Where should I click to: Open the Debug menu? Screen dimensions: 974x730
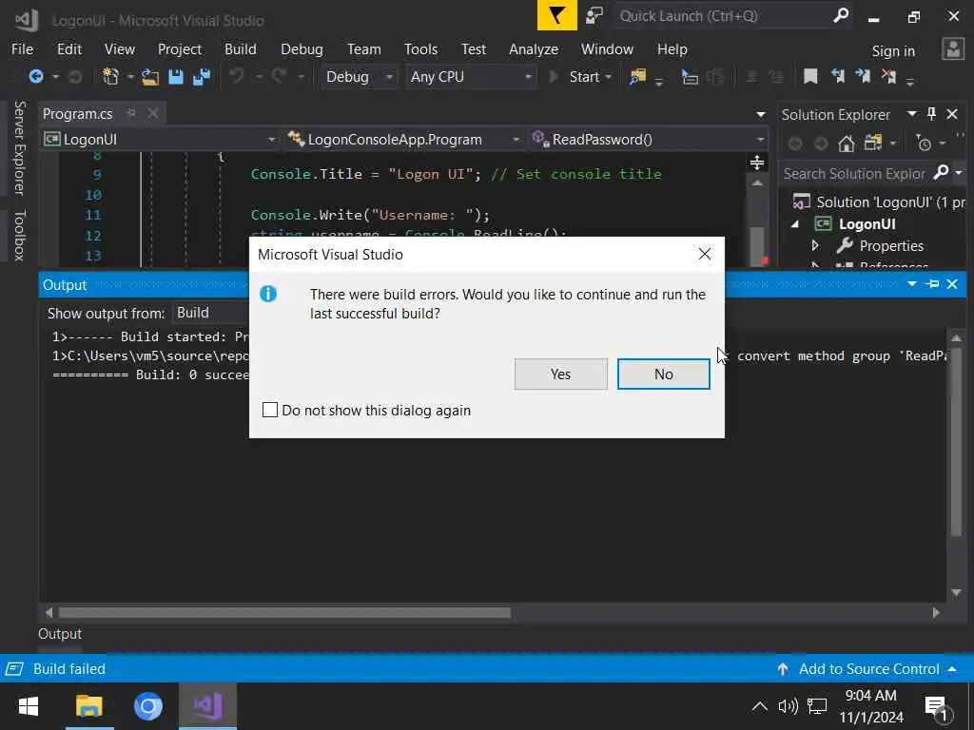pyautogui.click(x=302, y=49)
